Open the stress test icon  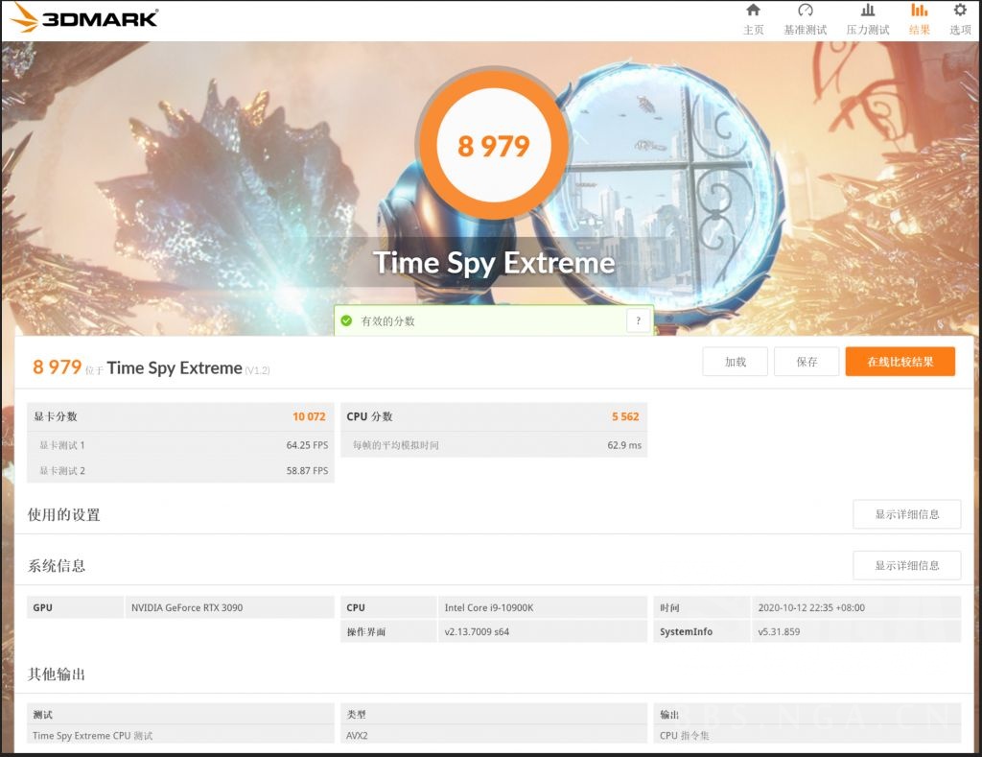click(867, 10)
